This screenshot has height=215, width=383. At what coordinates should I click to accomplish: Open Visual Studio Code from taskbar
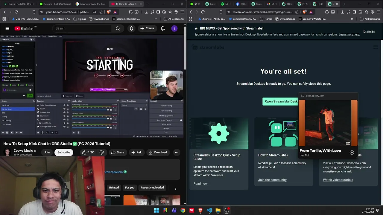209,210
